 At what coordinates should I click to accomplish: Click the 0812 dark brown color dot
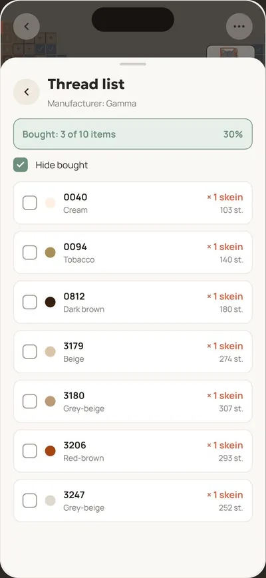coord(50,302)
